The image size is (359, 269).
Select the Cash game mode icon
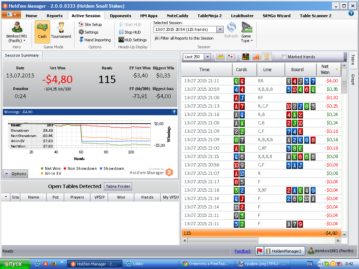click(x=42, y=32)
